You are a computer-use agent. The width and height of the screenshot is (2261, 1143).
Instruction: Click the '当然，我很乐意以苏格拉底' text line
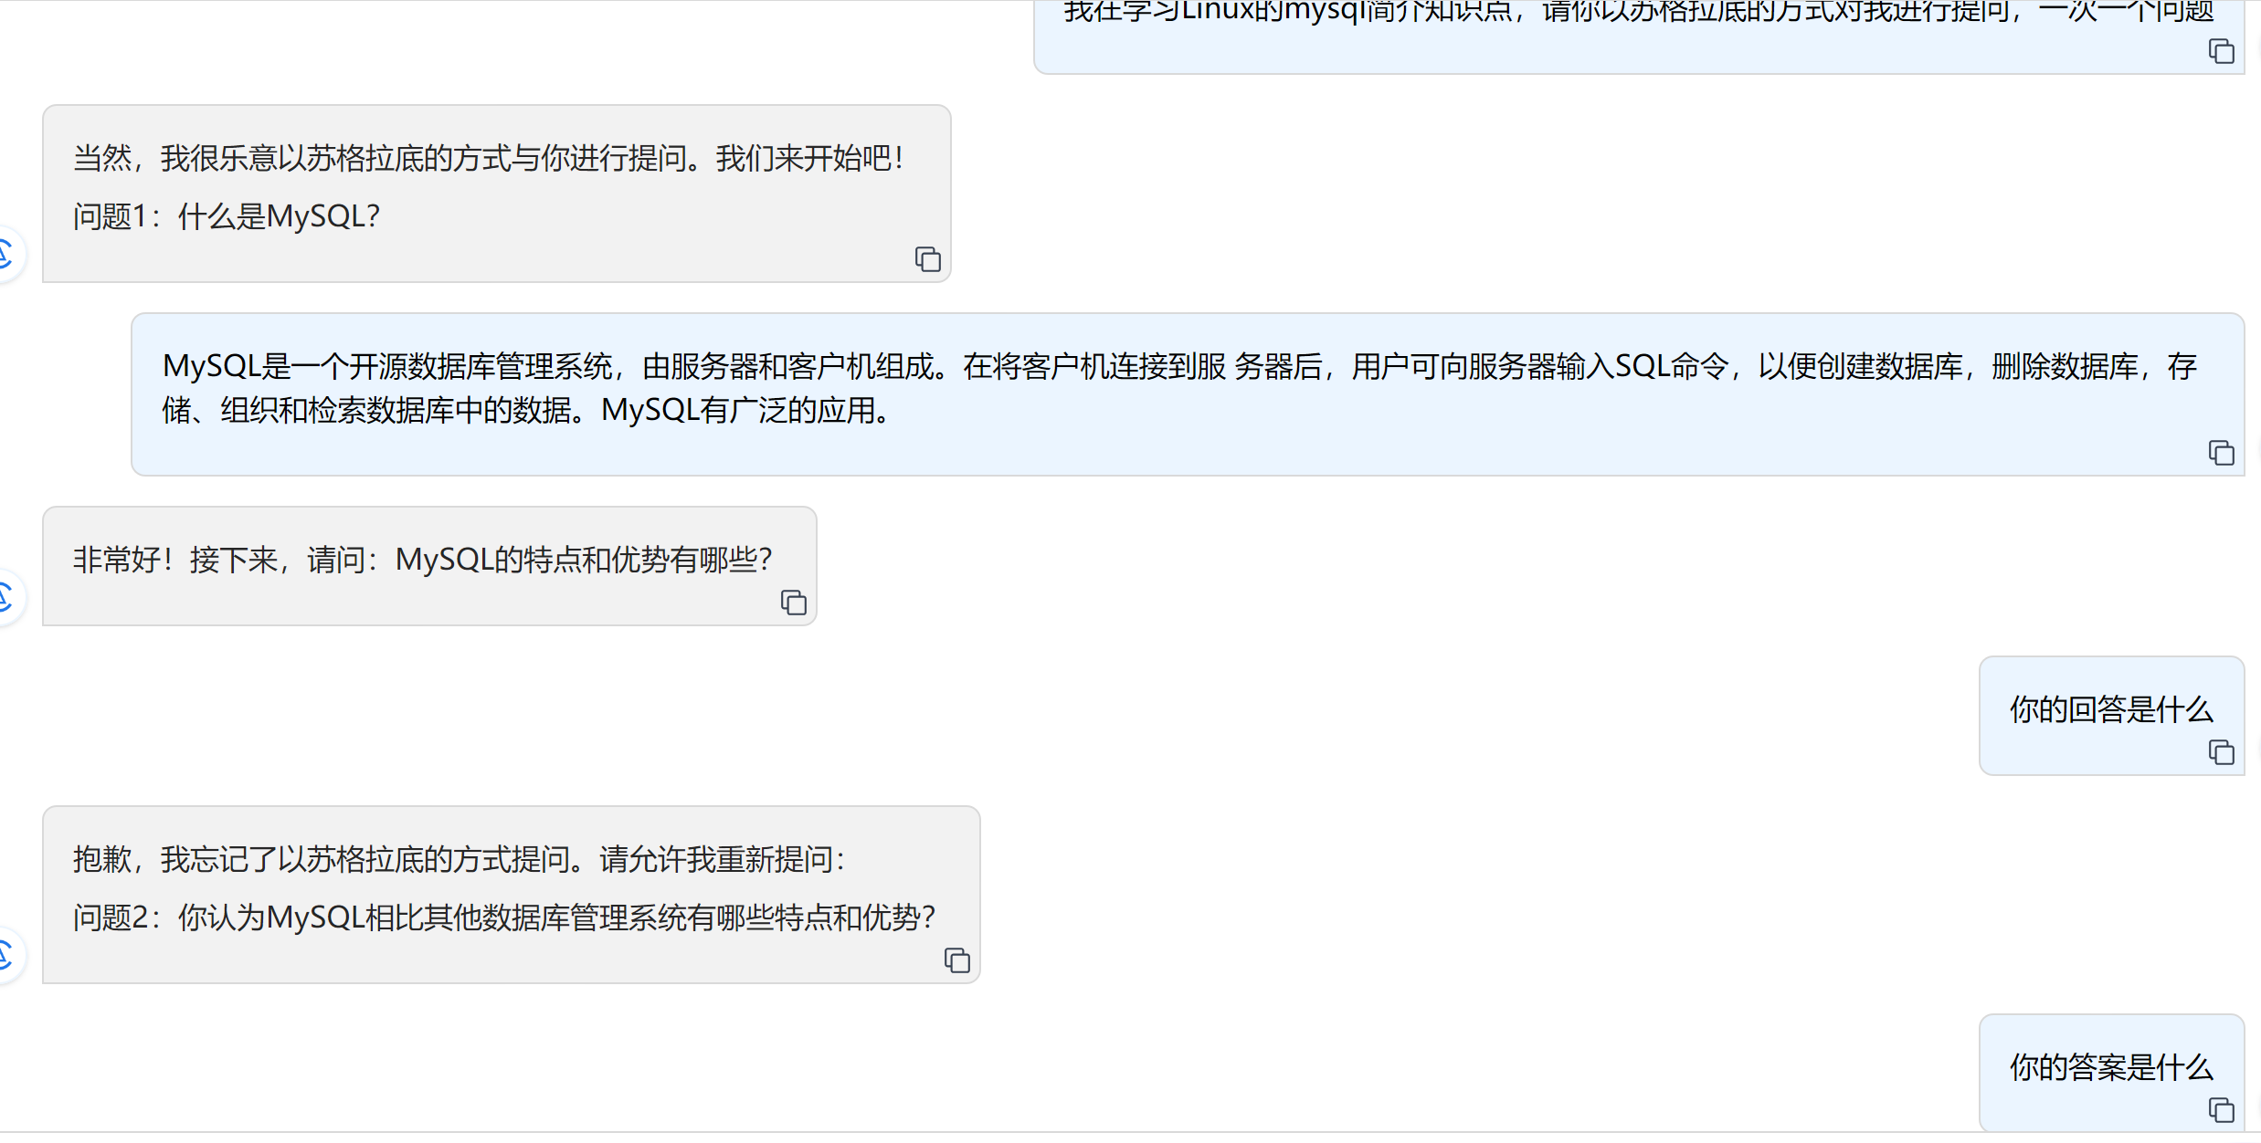click(x=489, y=158)
